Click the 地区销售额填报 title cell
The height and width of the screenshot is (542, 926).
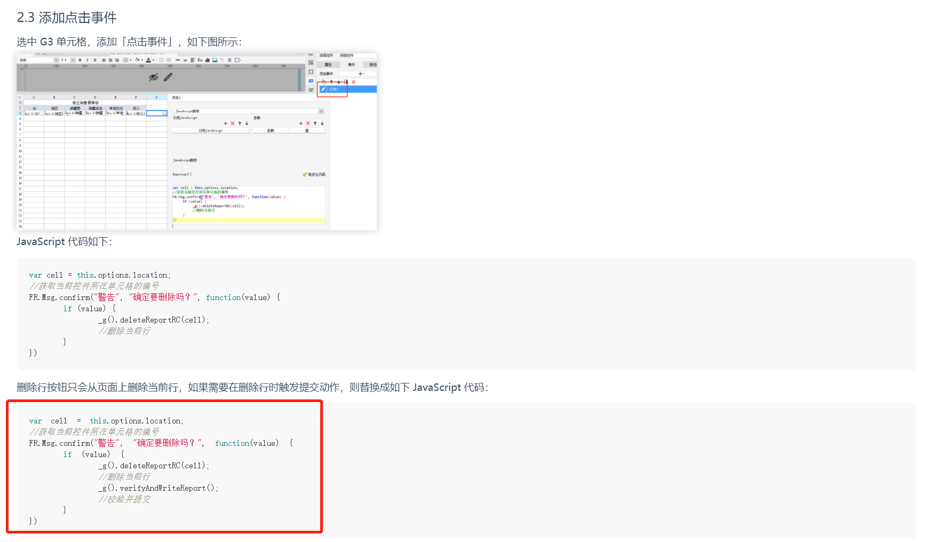(85, 103)
